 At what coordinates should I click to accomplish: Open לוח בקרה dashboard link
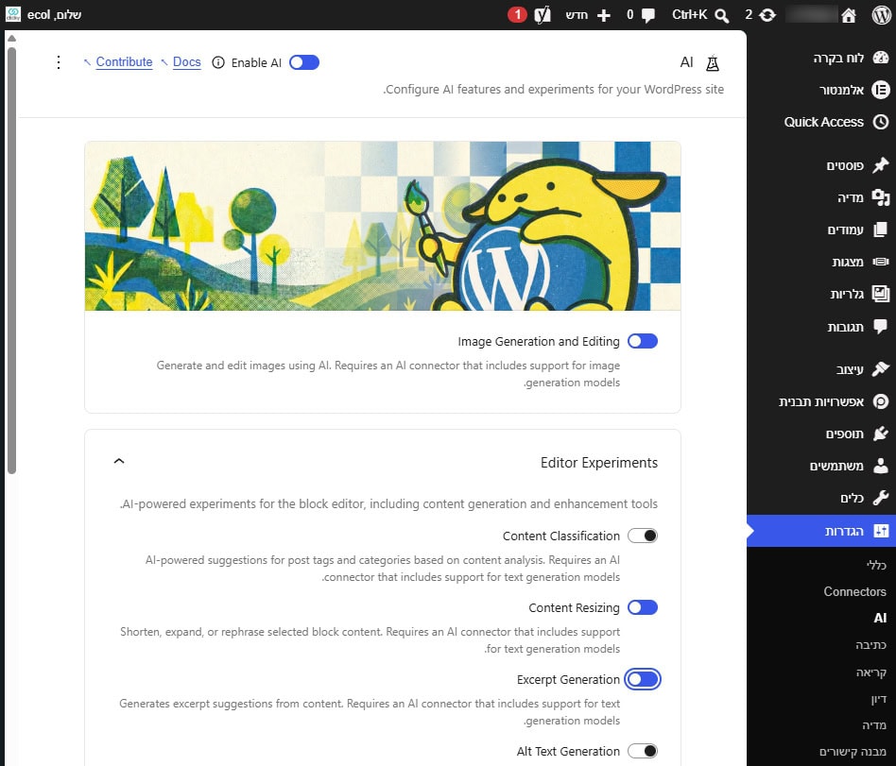(838, 58)
